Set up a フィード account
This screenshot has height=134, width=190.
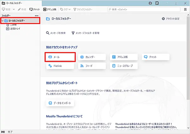[92, 66]
